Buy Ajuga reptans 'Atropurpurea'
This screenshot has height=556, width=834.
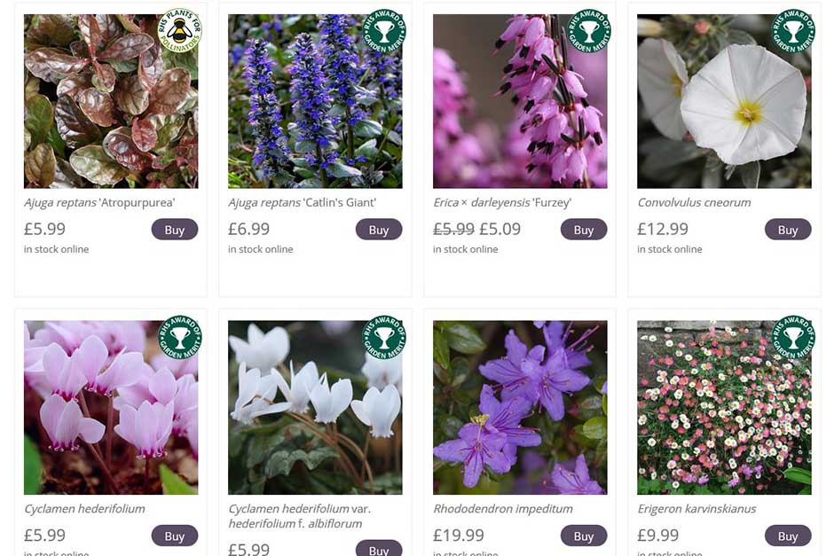[x=175, y=230]
